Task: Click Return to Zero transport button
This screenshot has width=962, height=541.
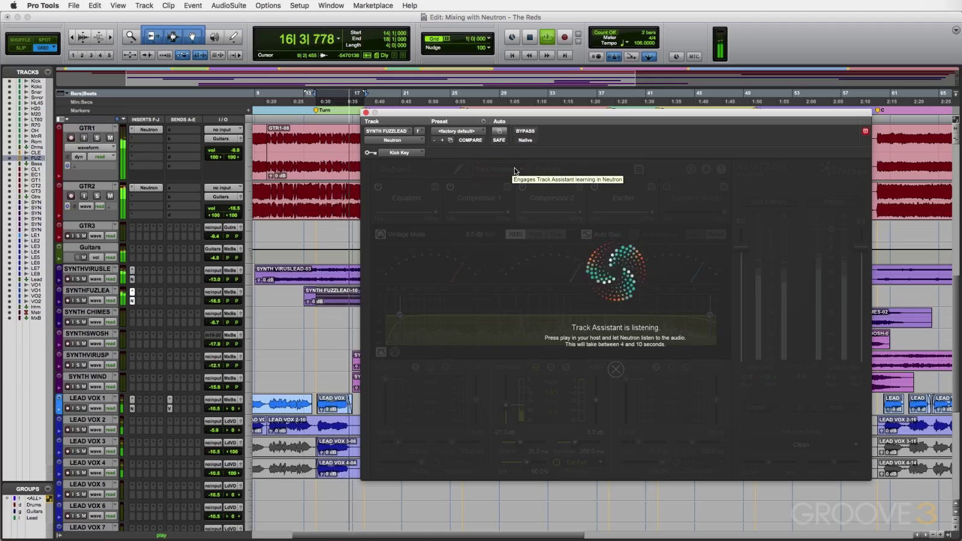Action: (512, 55)
